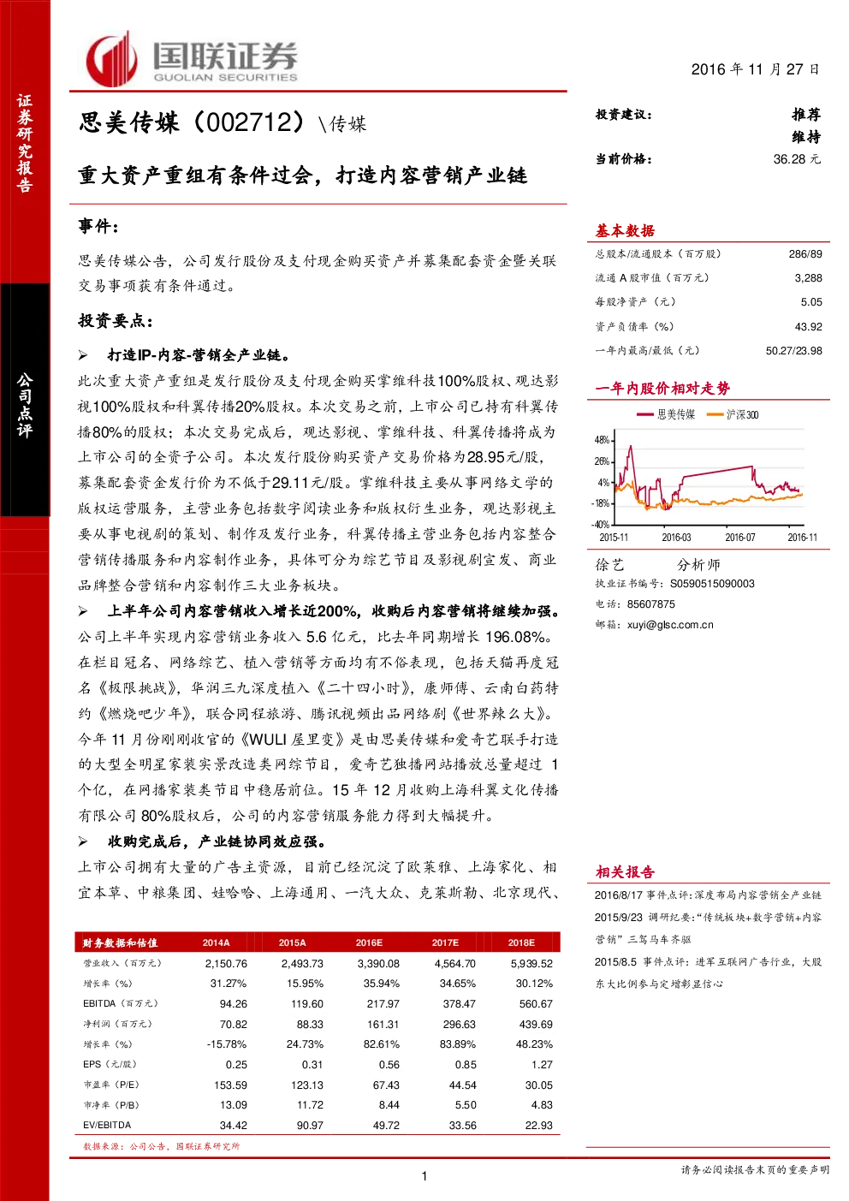Viewport: 849px width, 1201px height.
Task: Click the 营业收入（百万元）row label
Action: (x=122, y=964)
